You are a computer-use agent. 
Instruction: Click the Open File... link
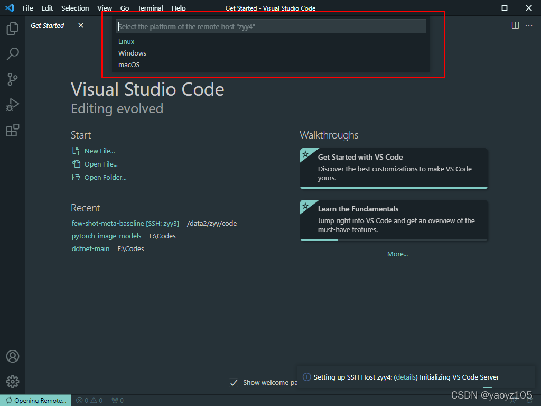click(x=101, y=164)
